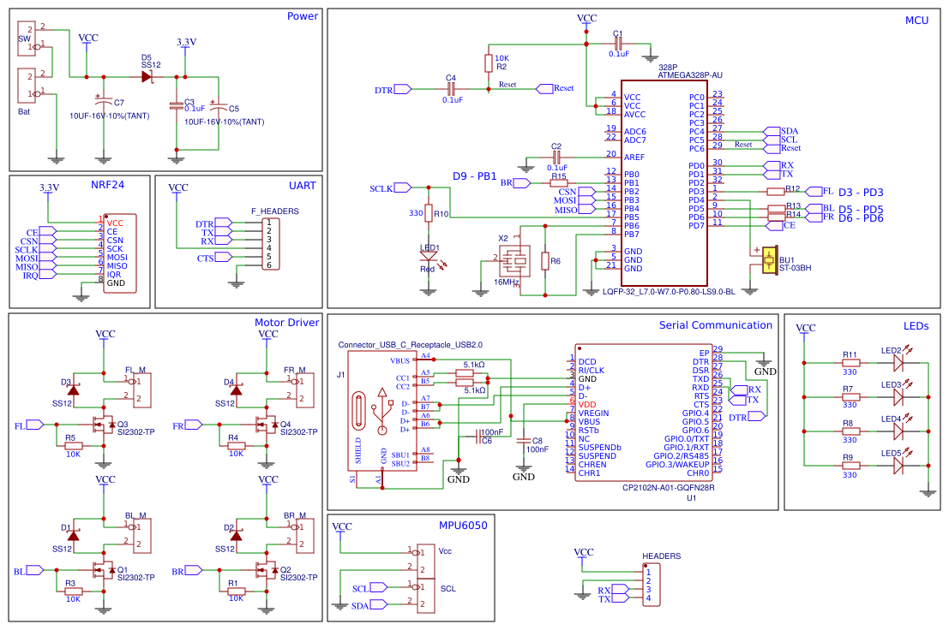Click the "CP2102N-A01-GQFN28R" part label

point(668,487)
